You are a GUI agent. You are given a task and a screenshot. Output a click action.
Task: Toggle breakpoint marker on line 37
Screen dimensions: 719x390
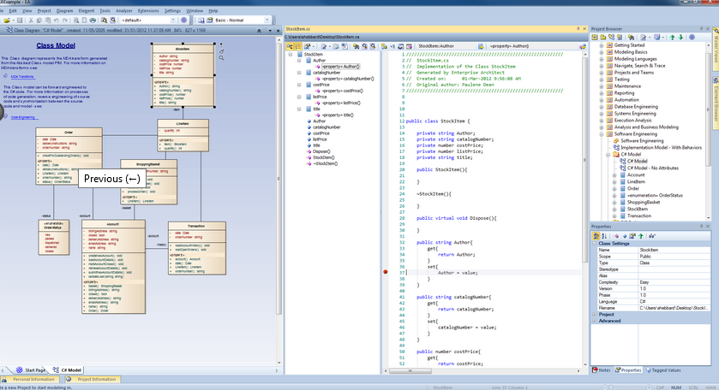[x=385, y=272]
